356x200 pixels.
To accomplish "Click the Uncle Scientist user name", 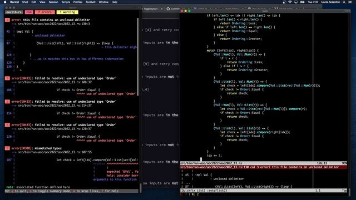I will pyautogui.click(x=330, y=2).
